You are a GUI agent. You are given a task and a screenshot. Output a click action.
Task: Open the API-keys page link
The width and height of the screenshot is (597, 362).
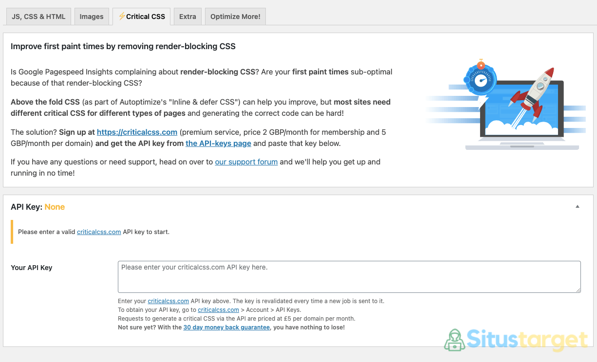coord(218,144)
